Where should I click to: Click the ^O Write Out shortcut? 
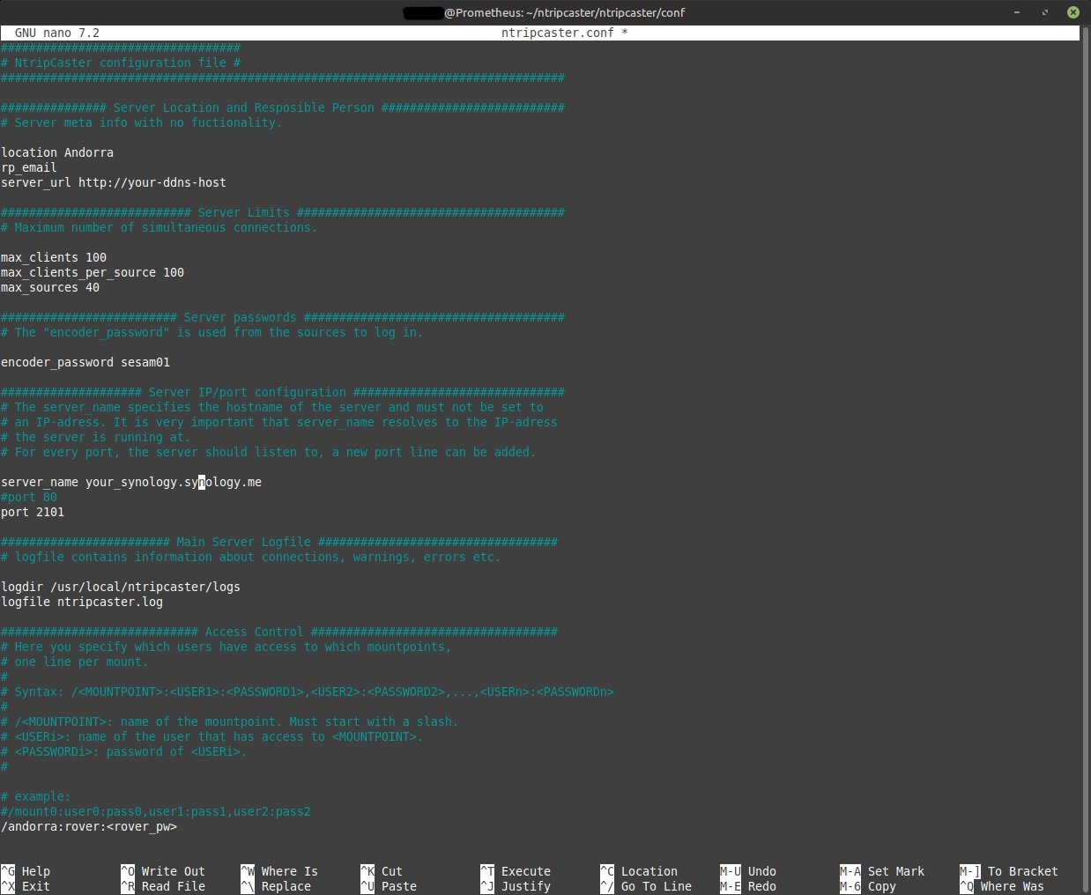tap(163, 871)
